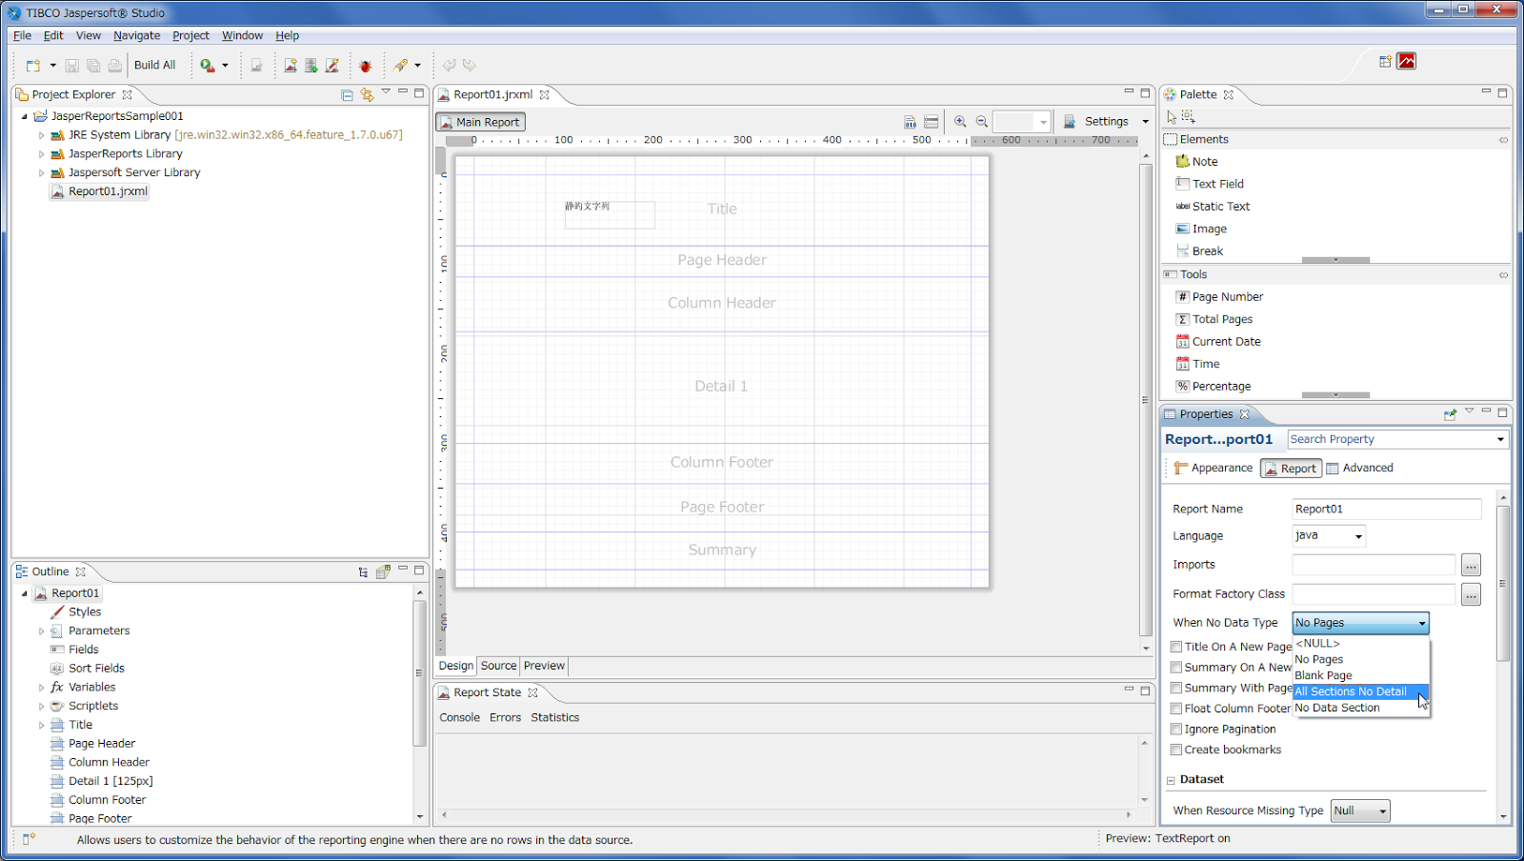
Task: Switch to the Appearance properties tab
Action: point(1213,469)
